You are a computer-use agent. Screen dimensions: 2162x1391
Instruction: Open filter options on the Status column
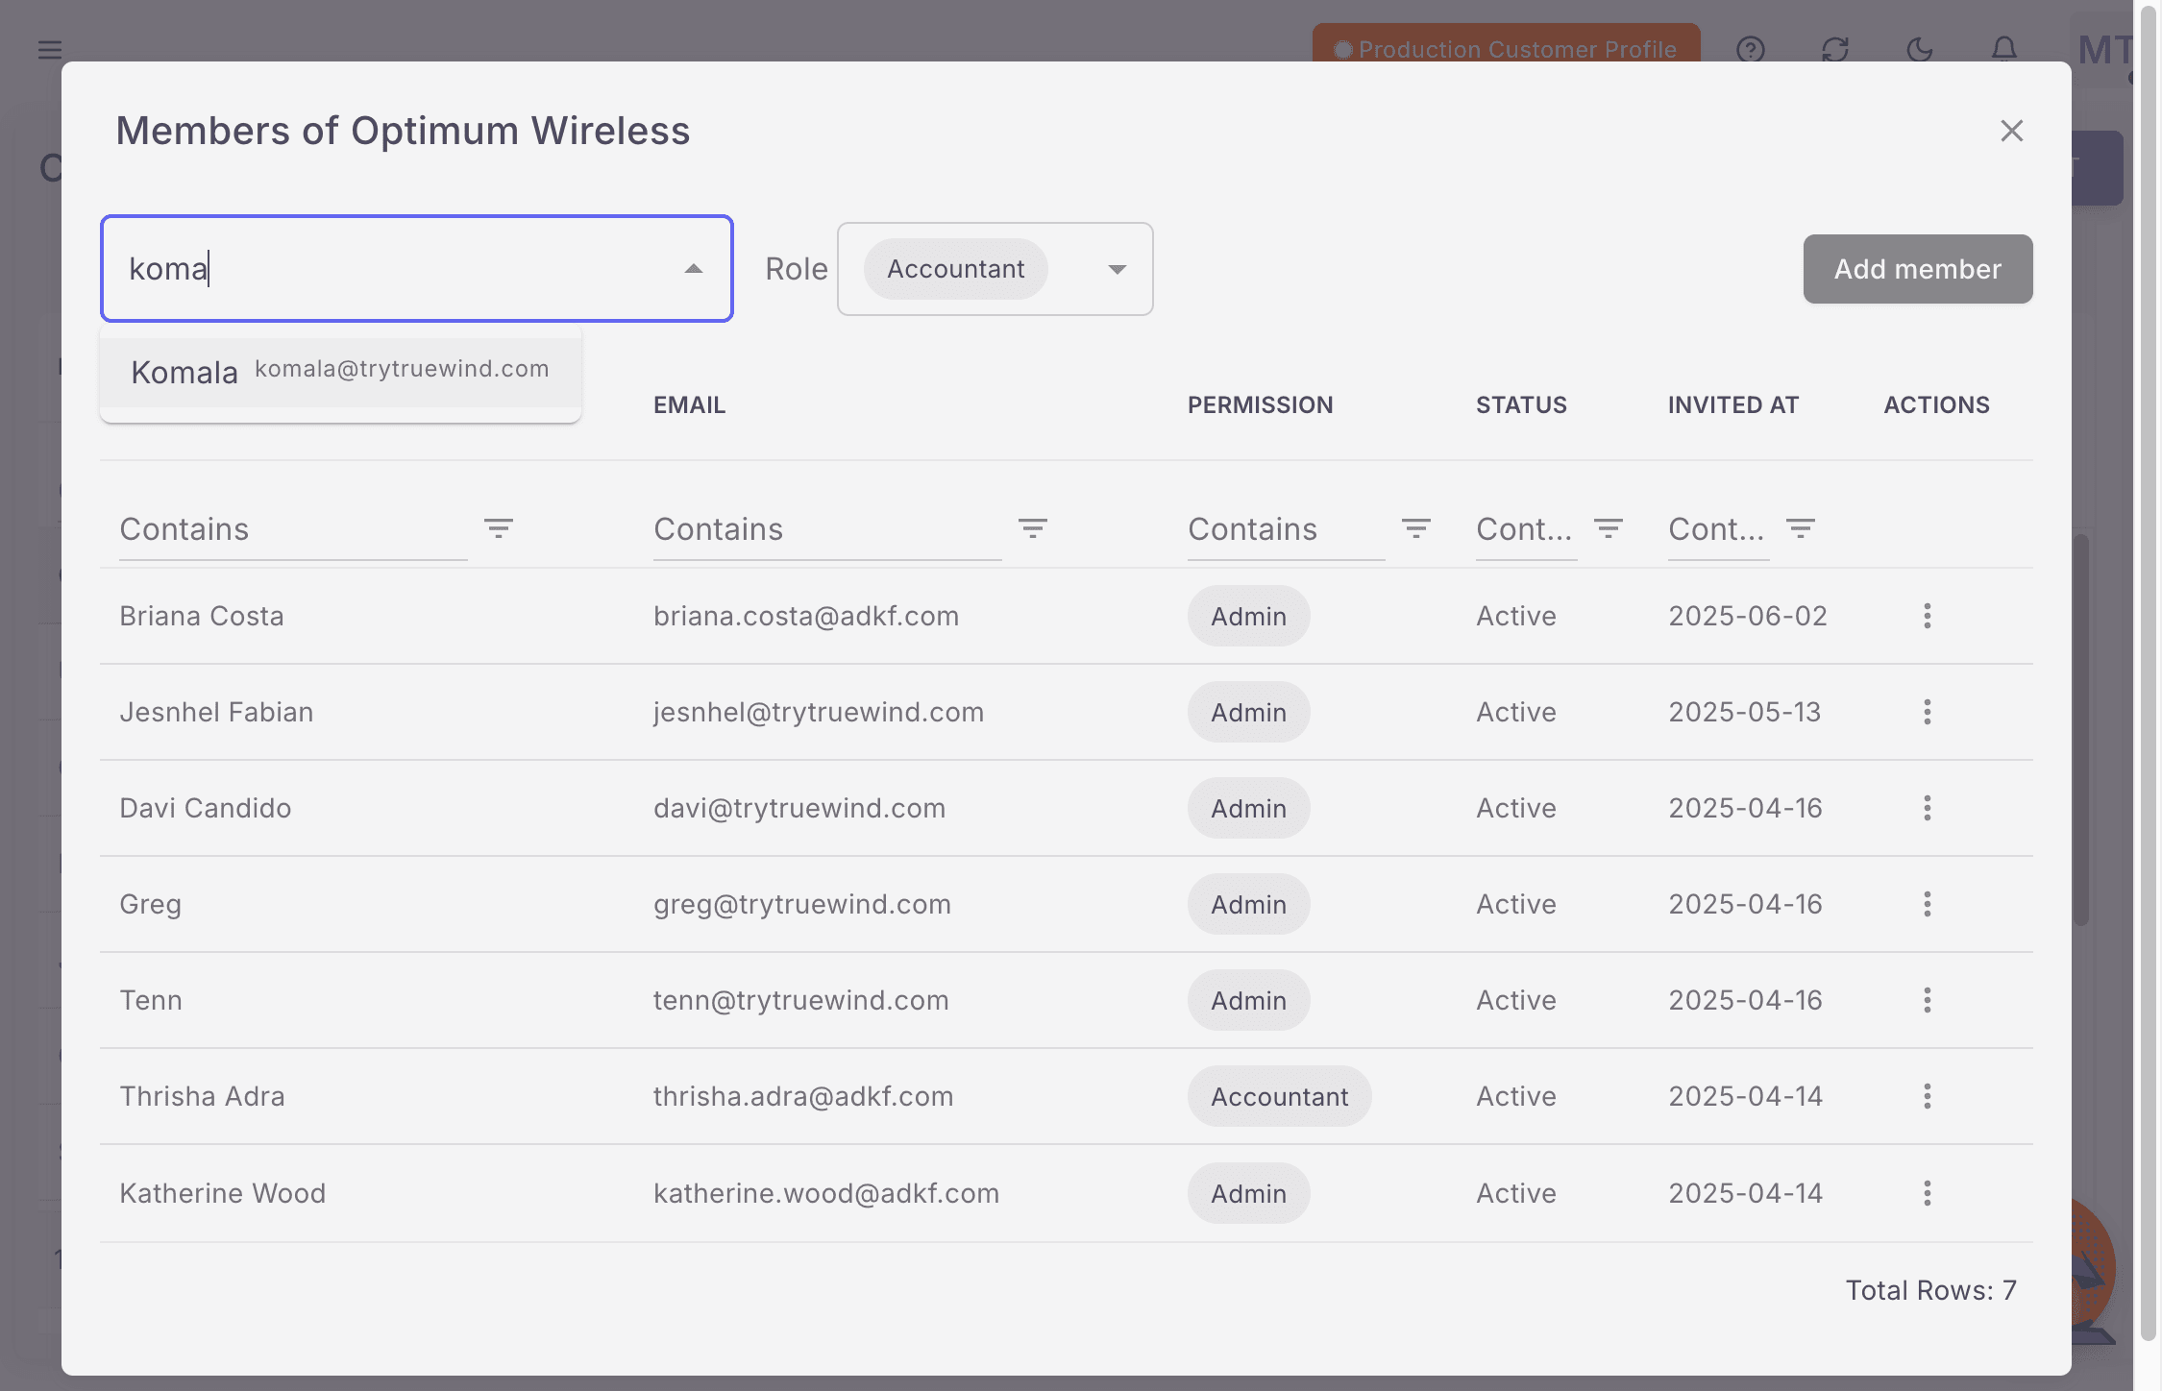1608,527
